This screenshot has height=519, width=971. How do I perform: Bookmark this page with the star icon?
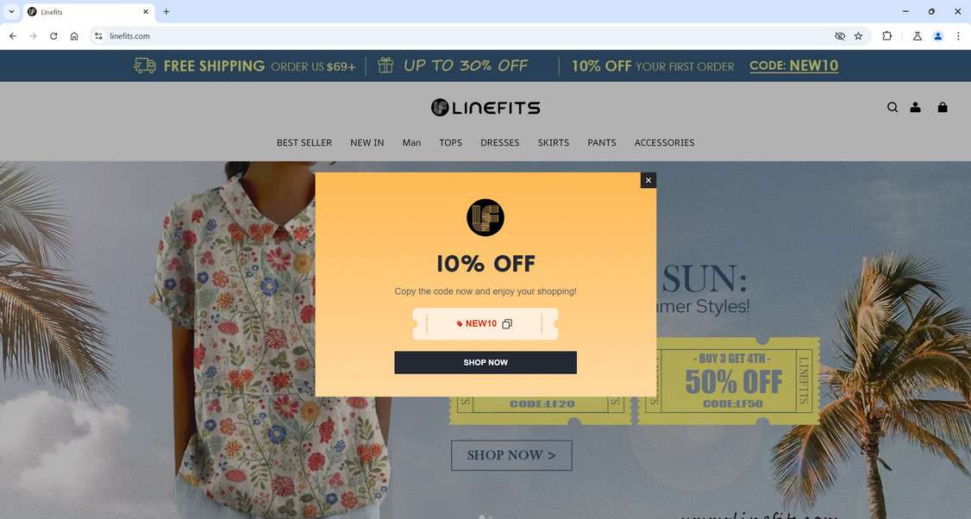[858, 36]
